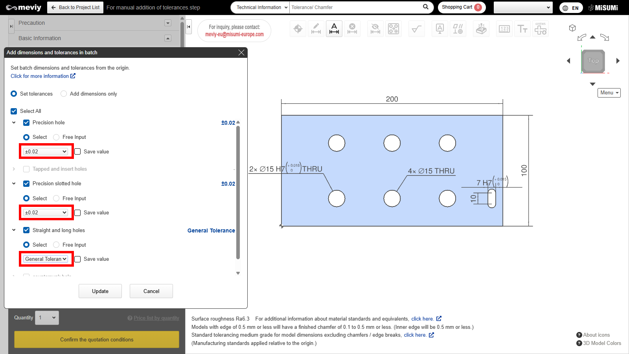This screenshot has width=629, height=354.
Task: Expand the Tapped and insert holes row
Action: (x=14, y=169)
